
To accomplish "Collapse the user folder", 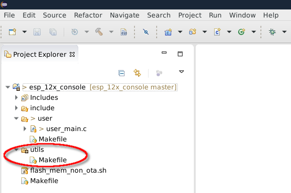I will coord(17,118).
